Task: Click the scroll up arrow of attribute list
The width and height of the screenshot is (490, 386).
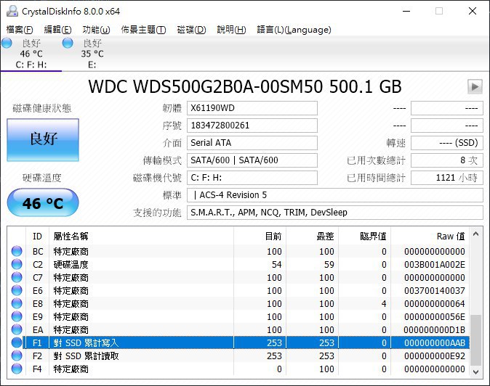Action: [x=476, y=234]
